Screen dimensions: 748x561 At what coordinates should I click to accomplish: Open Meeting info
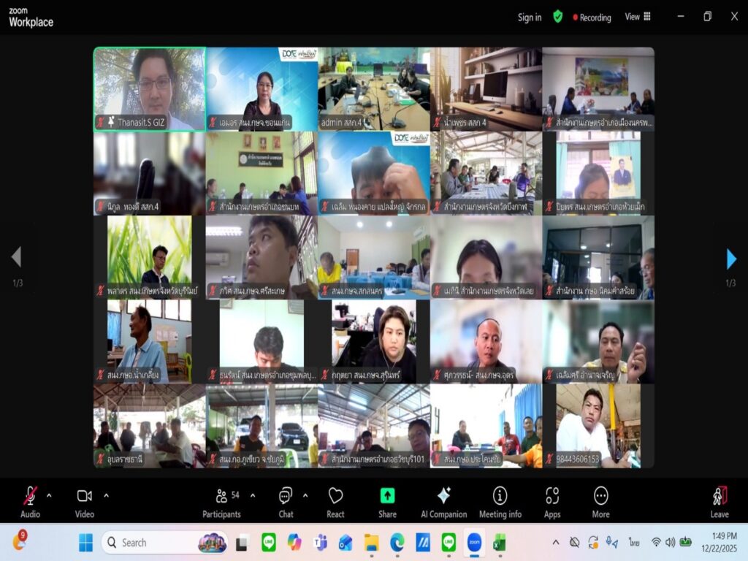coord(500,497)
